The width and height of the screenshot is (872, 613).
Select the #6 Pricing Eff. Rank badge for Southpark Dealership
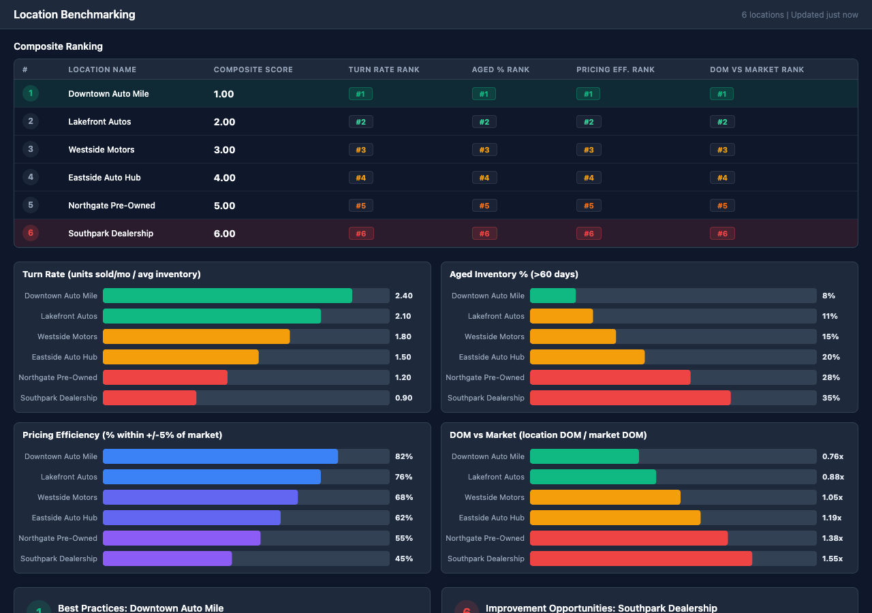589,233
